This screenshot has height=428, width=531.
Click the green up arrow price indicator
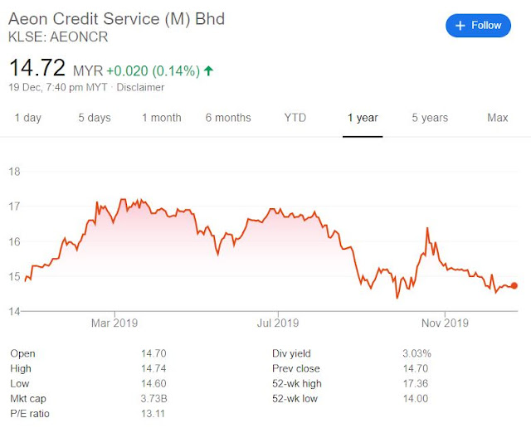pyautogui.click(x=208, y=71)
